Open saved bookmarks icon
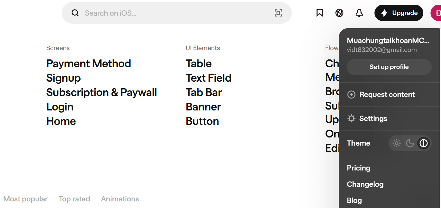441x208 pixels. (x=320, y=13)
